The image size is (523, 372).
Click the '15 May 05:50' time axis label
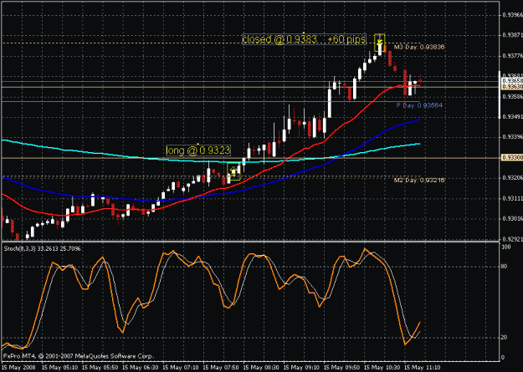tap(99, 367)
